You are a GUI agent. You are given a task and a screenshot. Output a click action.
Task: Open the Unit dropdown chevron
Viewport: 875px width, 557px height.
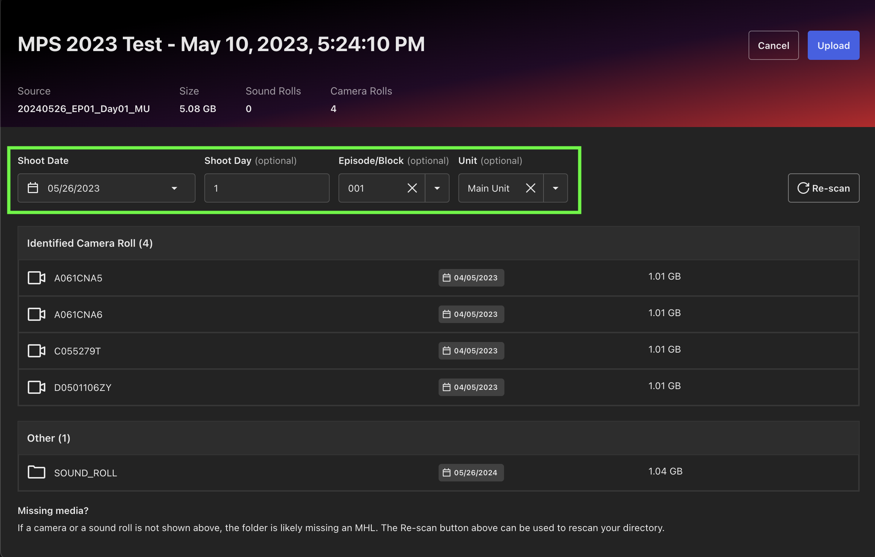(x=555, y=188)
